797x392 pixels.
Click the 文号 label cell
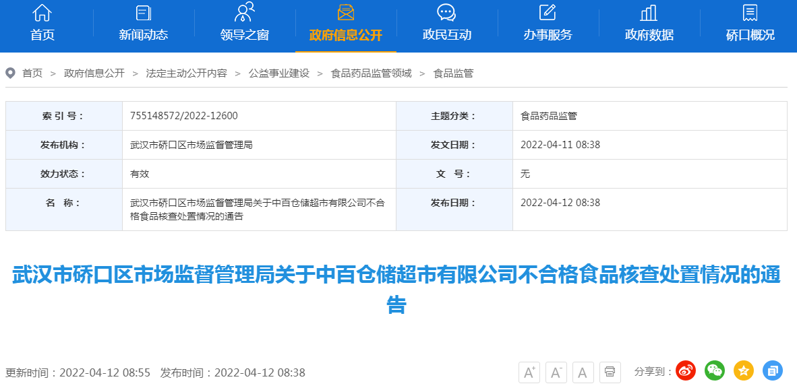[x=454, y=174]
